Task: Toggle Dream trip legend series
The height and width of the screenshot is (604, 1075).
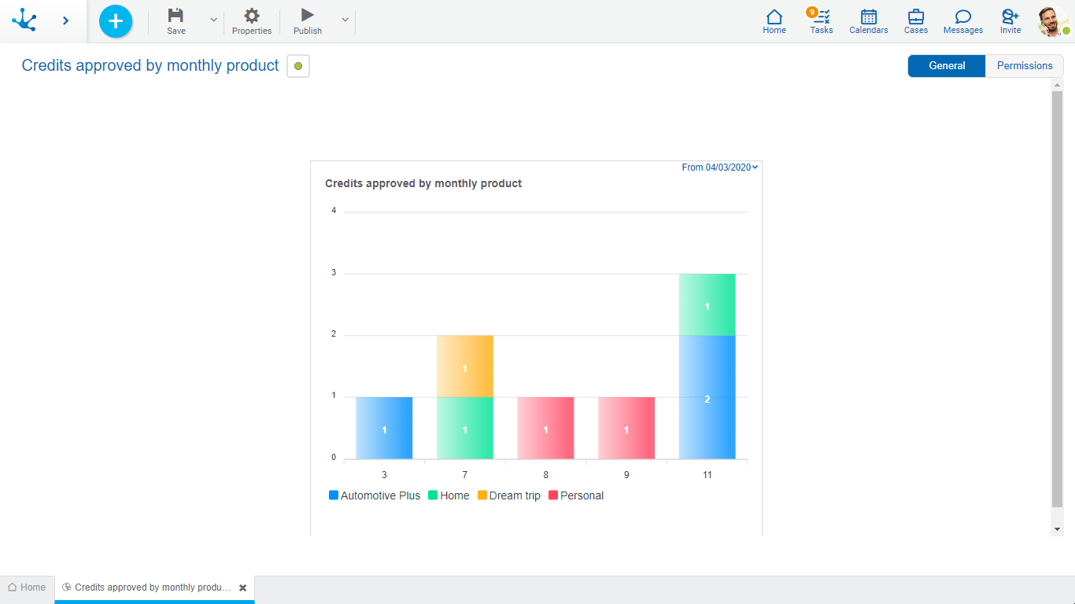Action: click(509, 495)
